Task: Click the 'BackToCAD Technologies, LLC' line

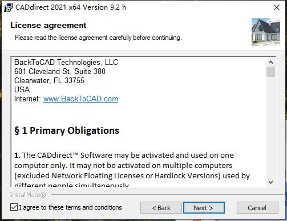Action: tap(66, 62)
